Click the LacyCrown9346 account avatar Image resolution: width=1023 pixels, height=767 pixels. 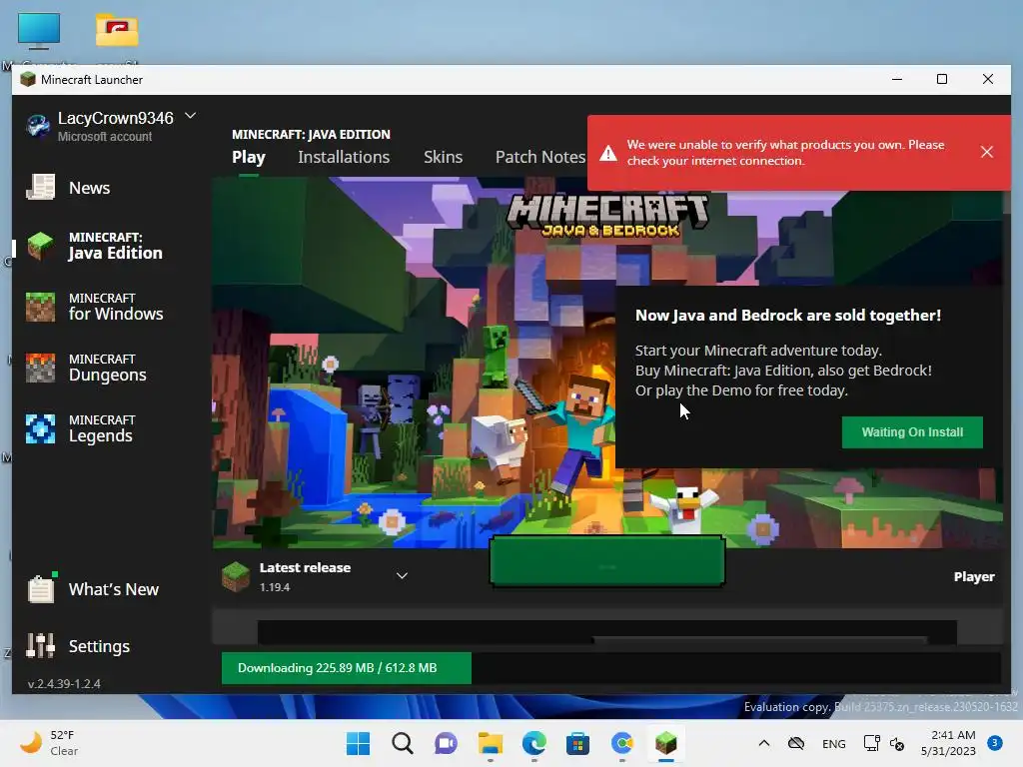(x=38, y=125)
